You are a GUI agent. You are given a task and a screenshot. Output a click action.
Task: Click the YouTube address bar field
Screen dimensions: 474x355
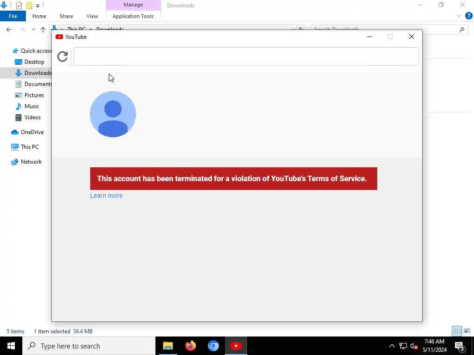point(246,56)
